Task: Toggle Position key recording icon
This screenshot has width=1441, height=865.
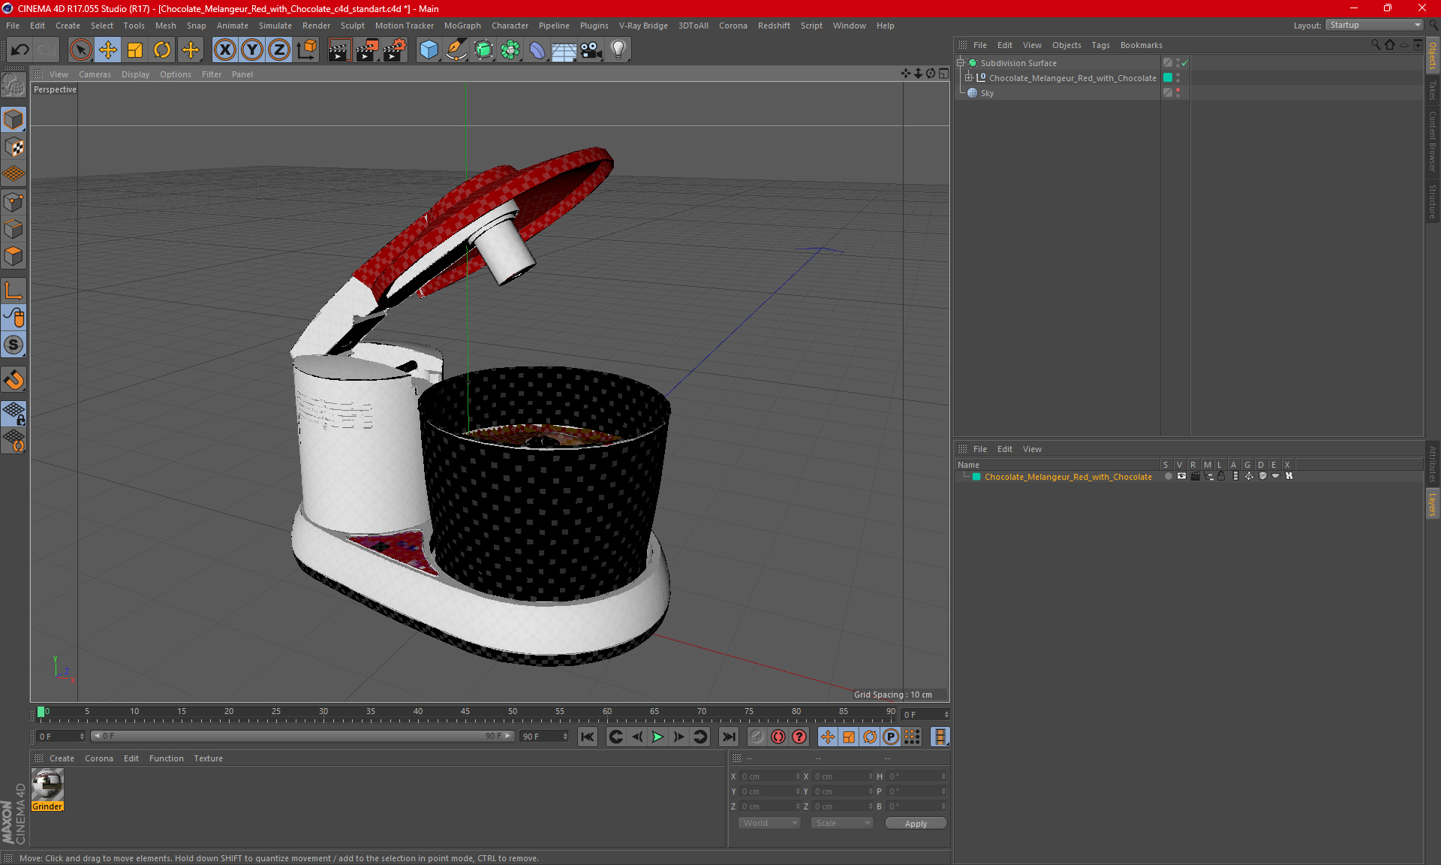Action: tap(828, 737)
